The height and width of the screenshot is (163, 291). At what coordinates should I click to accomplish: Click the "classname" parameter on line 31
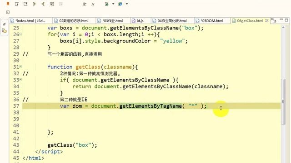coord(117,67)
